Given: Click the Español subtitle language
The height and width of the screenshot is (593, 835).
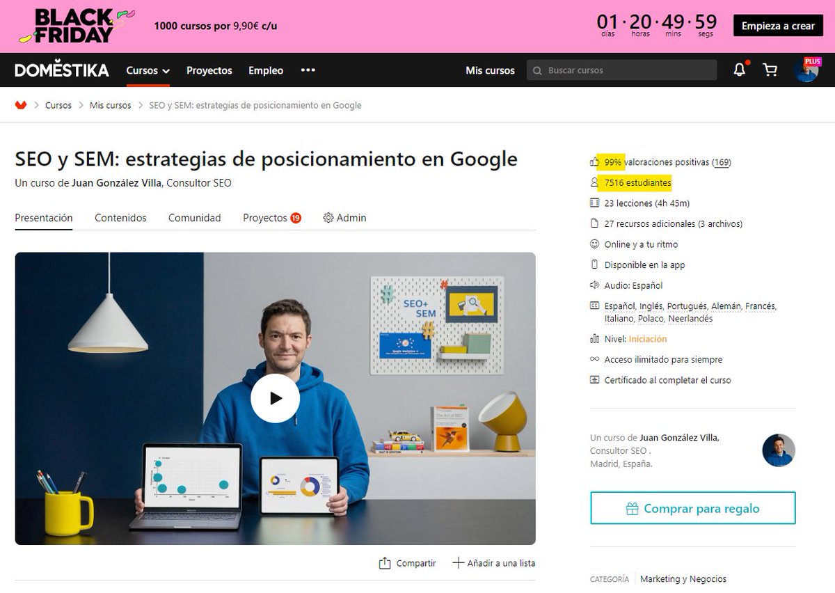Looking at the screenshot, I should click(x=620, y=306).
